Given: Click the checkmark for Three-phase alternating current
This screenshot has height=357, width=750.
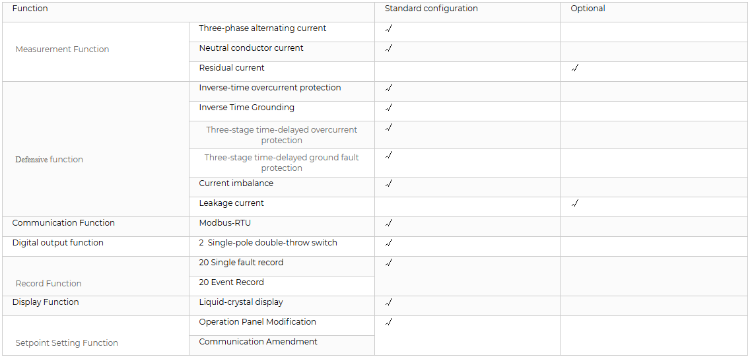Looking at the screenshot, I should pos(388,28).
